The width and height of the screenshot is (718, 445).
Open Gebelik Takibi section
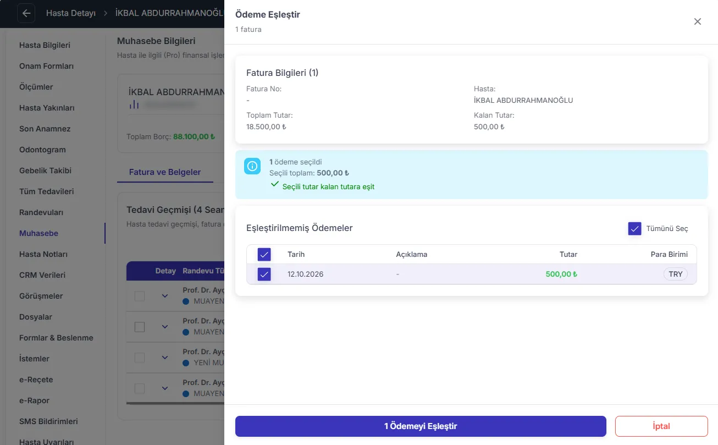pyautogui.click(x=45, y=171)
